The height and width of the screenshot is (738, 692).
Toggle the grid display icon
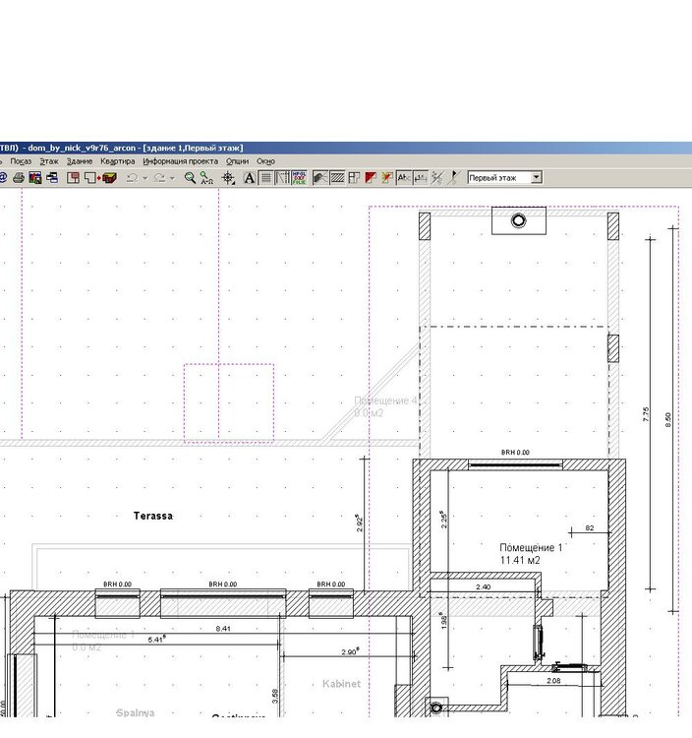click(x=266, y=178)
